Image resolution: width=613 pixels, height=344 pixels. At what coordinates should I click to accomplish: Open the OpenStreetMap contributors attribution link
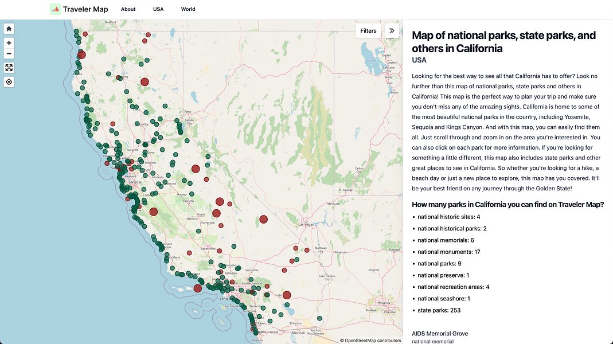point(370,339)
